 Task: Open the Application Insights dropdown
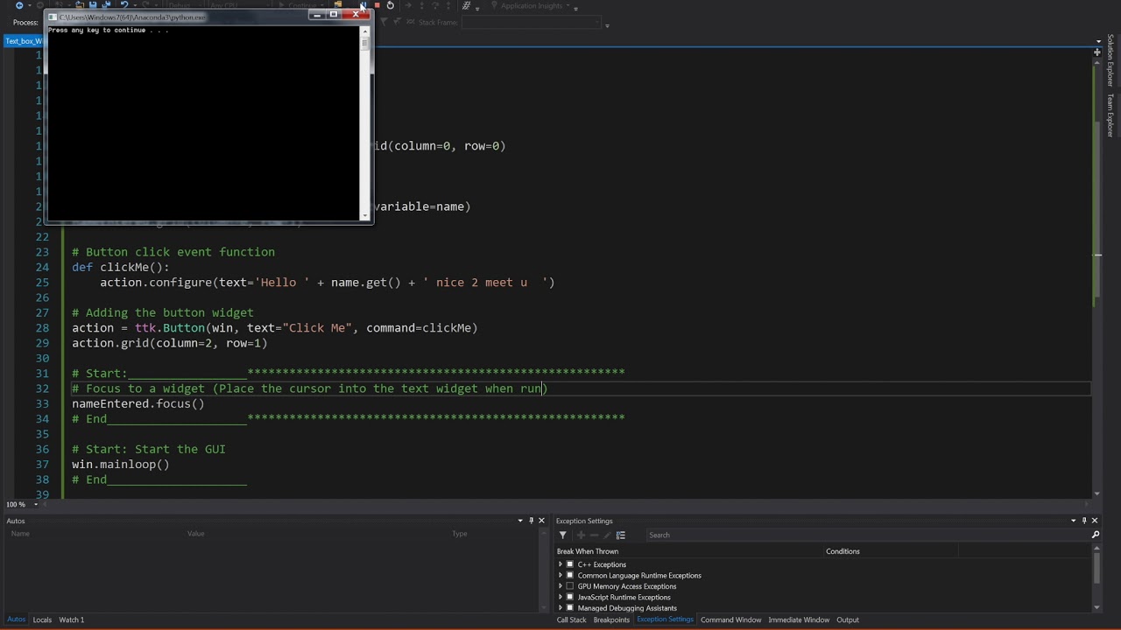click(x=569, y=6)
